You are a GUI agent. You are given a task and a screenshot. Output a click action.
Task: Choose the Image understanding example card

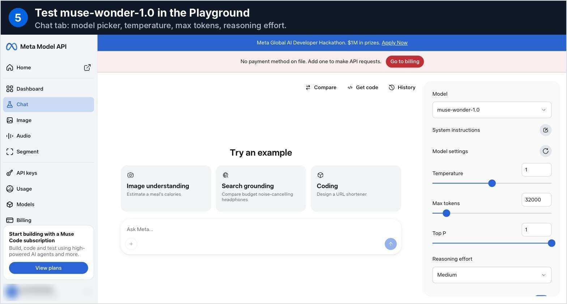point(166,188)
